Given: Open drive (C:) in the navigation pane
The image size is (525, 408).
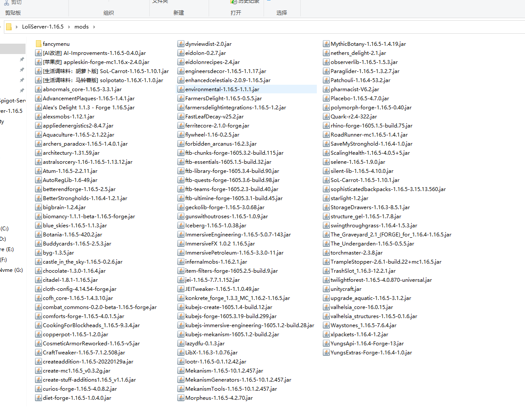Looking at the screenshot, I should (x=4, y=228).
